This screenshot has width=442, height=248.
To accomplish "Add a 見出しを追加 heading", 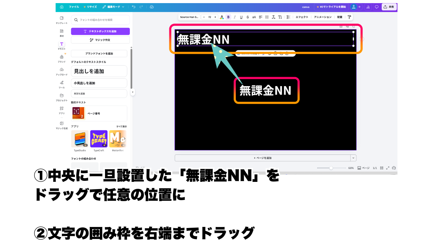I will click(x=99, y=71).
